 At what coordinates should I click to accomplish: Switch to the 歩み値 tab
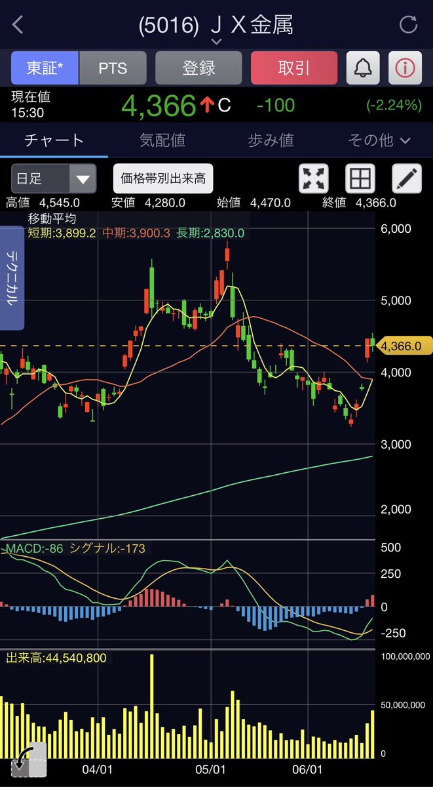click(x=271, y=140)
